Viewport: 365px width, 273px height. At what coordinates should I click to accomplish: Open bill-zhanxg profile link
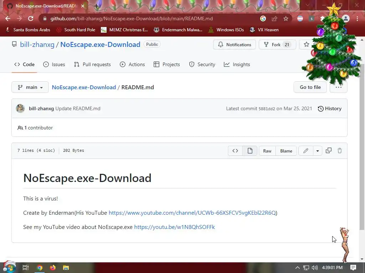(x=37, y=44)
